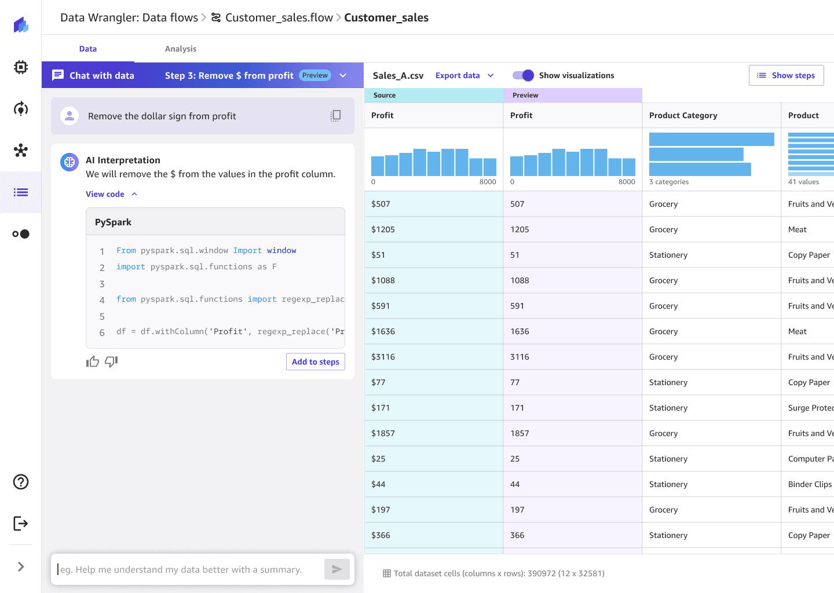The width and height of the screenshot is (834, 593).
Task: Open Data Wrangler: Data flows breadcrumb
Action: [129, 17]
